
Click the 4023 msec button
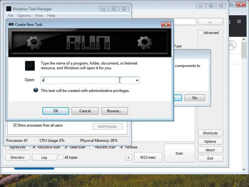[148, 157]
